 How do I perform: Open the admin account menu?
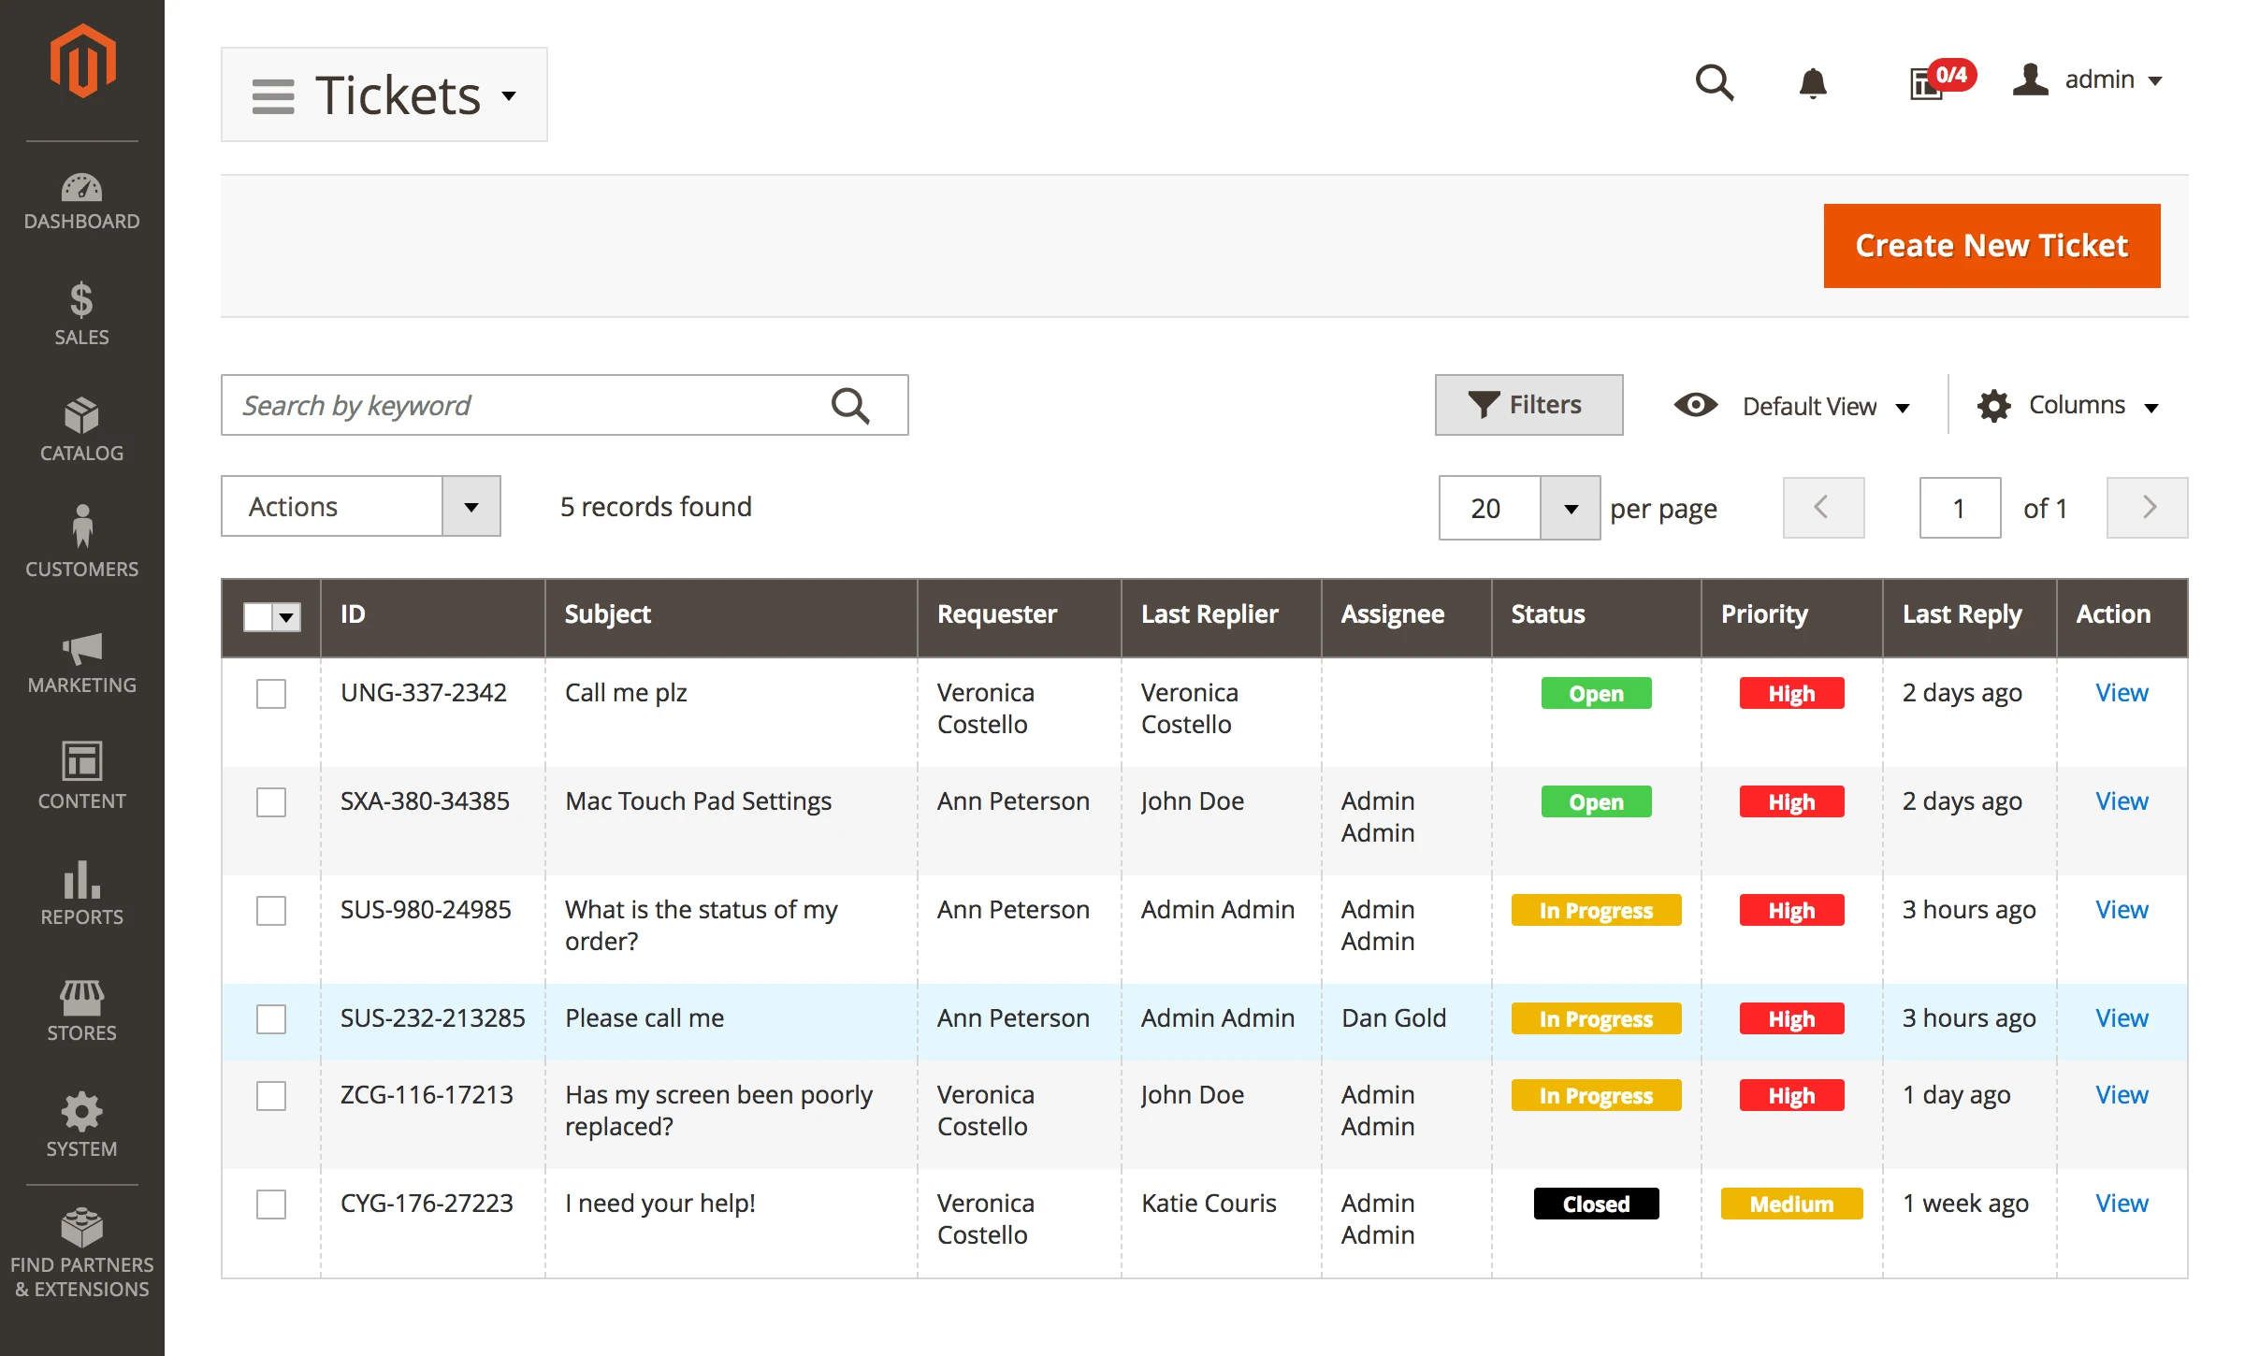point(2089,80)
